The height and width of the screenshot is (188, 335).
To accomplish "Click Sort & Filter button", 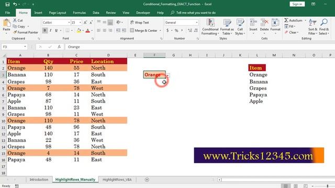I will click(x=312, y=27).
